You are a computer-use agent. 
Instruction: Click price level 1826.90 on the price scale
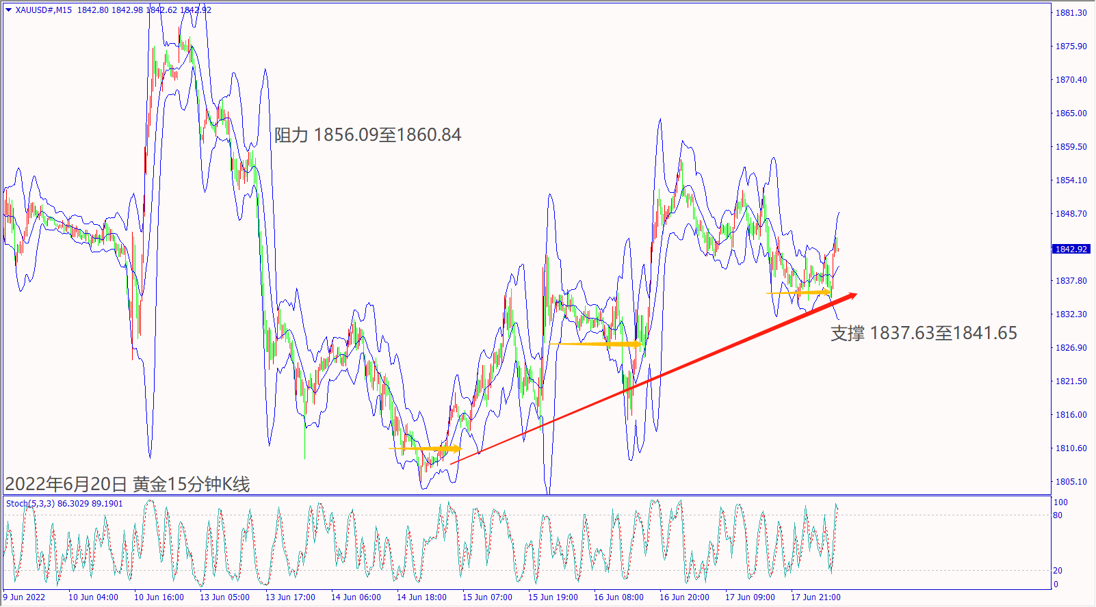point(1071,348)
